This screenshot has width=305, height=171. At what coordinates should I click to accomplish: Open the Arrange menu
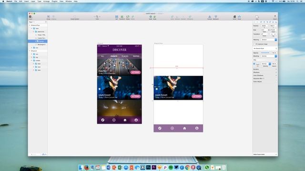point(46,1)
